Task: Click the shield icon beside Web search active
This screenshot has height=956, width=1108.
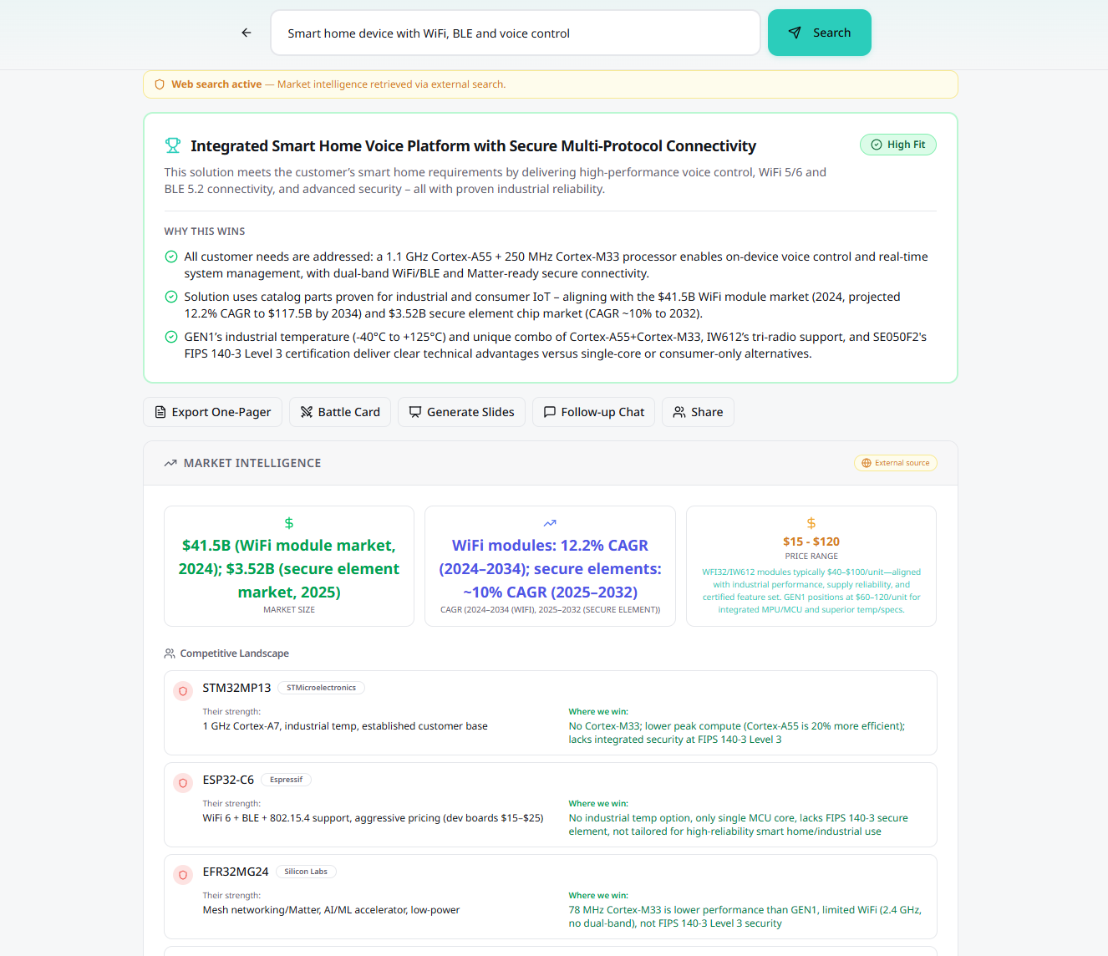Action: pos(160,84)
